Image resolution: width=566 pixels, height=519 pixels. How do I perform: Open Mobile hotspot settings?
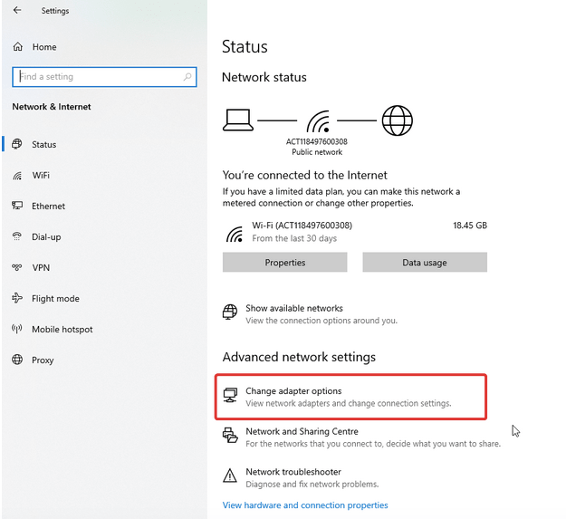[62, 329]
